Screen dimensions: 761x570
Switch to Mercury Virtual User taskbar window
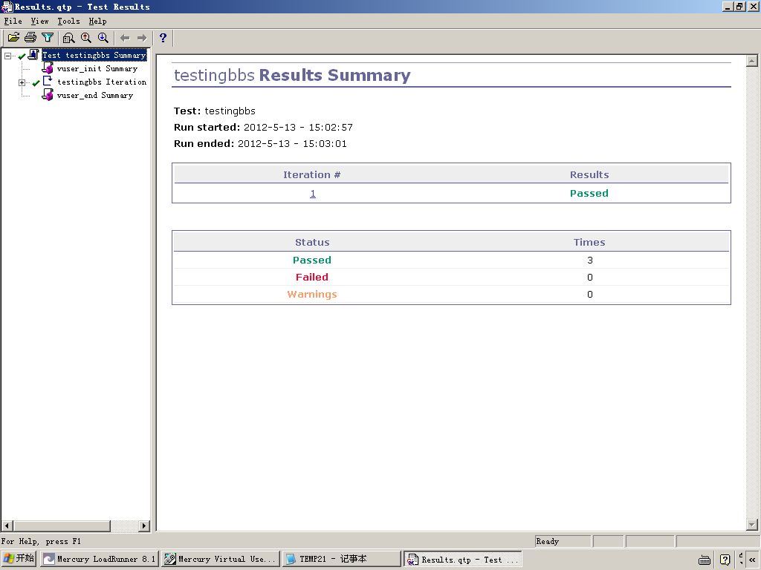pyautogui.click(x=221, y=559)
